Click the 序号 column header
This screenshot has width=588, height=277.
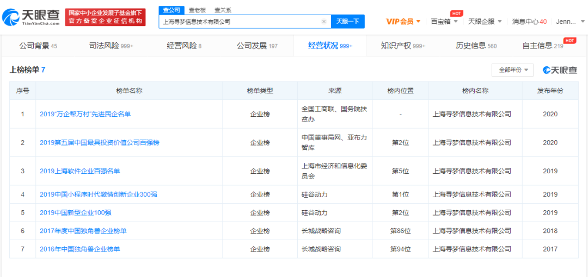click(22, 91)
